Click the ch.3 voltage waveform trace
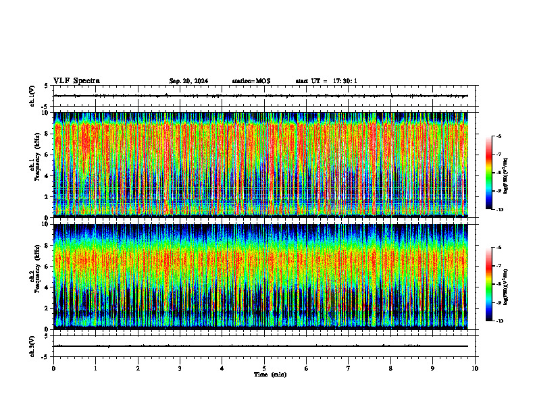 pyautogui.click(x=260, y=346)
